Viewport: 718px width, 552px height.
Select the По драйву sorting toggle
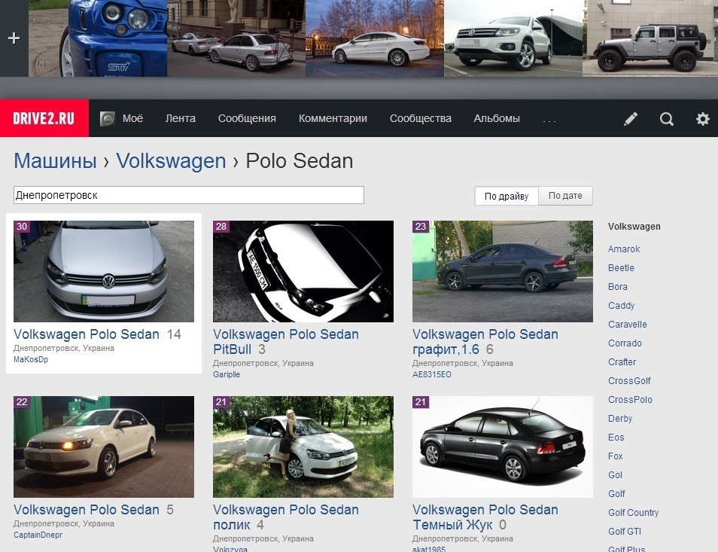pos(507,196)
